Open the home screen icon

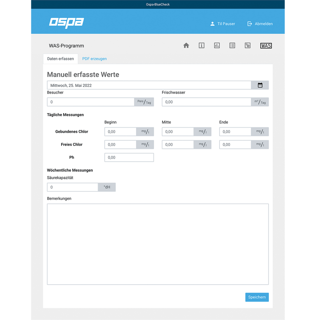pyautogui.click(x=186, y=45)
